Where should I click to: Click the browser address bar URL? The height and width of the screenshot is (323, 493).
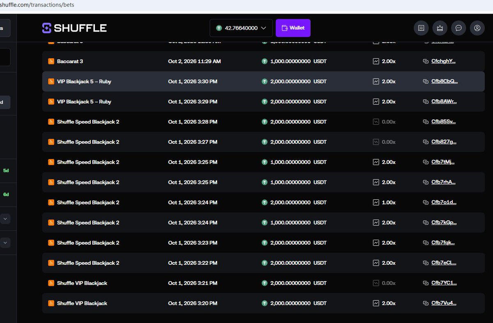coord(37,5)
